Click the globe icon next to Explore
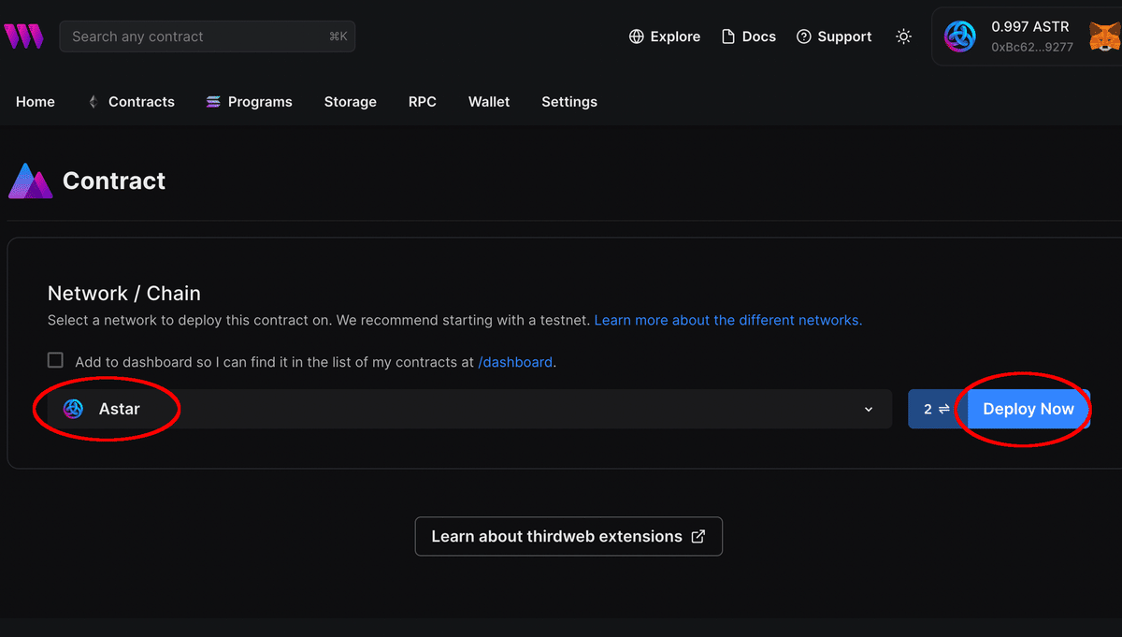The height and width of the screenshot is (637, 1122). 637,36
